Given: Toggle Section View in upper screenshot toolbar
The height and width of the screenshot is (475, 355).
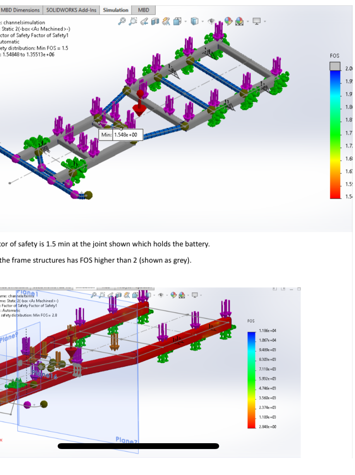Looking at the screenshot, I should click(x=155, y=21).
